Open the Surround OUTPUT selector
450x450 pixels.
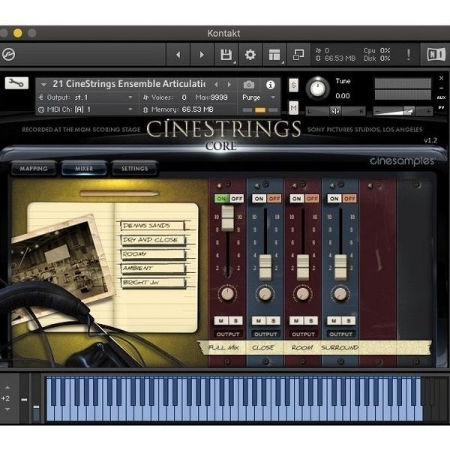pyautogui.click(x=341, y=334)
